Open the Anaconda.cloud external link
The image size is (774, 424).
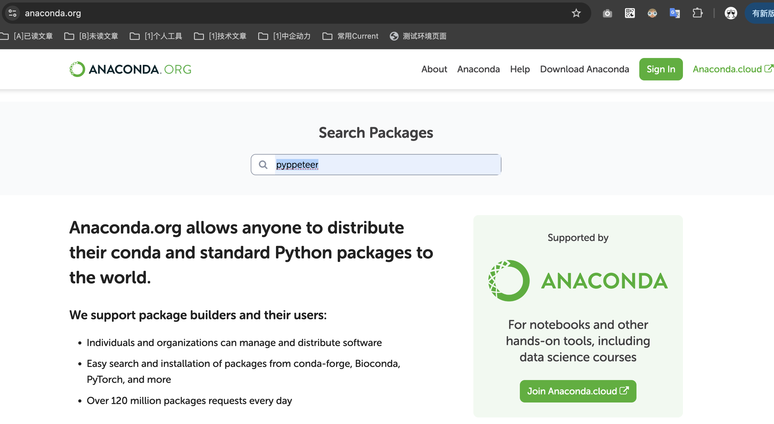(733, 69)
